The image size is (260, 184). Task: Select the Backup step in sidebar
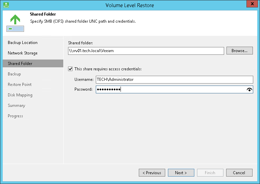point(14,74)
